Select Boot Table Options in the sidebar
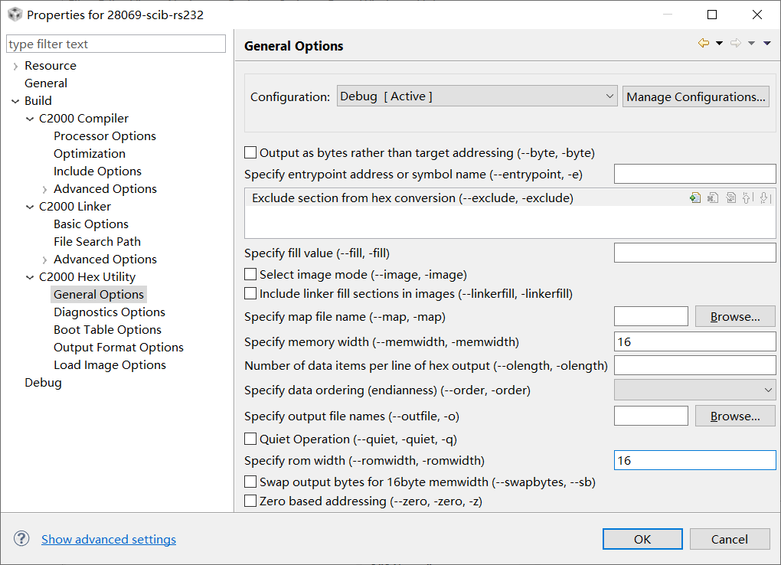The image size is (781, 565). [x=107, y=329]
